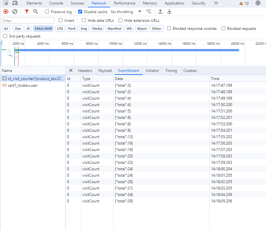Viewport: 266px width, 230px height.
Task: Tick the ct_visit_counter request checkbox
Action: pos(5,78)
